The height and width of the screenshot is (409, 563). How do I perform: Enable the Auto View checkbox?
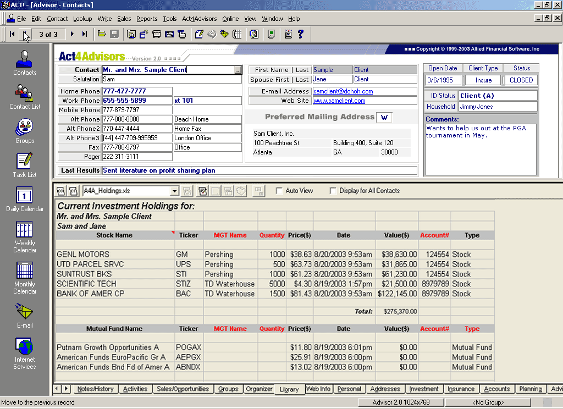pyautogui.click(x=279, y=191)
